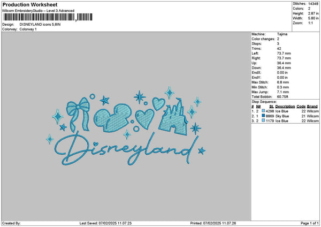The image size is (321, 227).
Task: Click the design name 'DISNEYLAND icons 5,8IN'
Action: click(x=40, y=25)
